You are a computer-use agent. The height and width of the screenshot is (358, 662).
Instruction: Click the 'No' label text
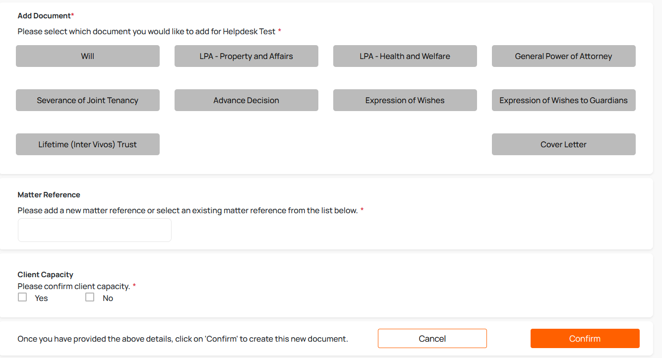108,298
